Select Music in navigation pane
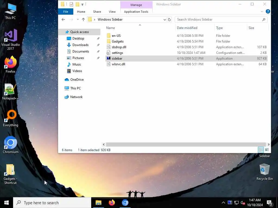 tap(77, 64)
